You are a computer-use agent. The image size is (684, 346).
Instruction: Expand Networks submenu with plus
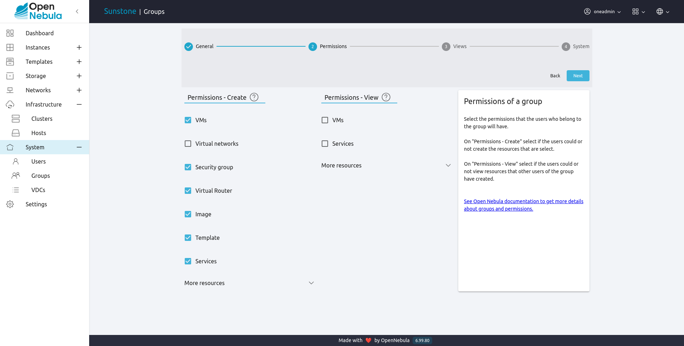(79, 90)
